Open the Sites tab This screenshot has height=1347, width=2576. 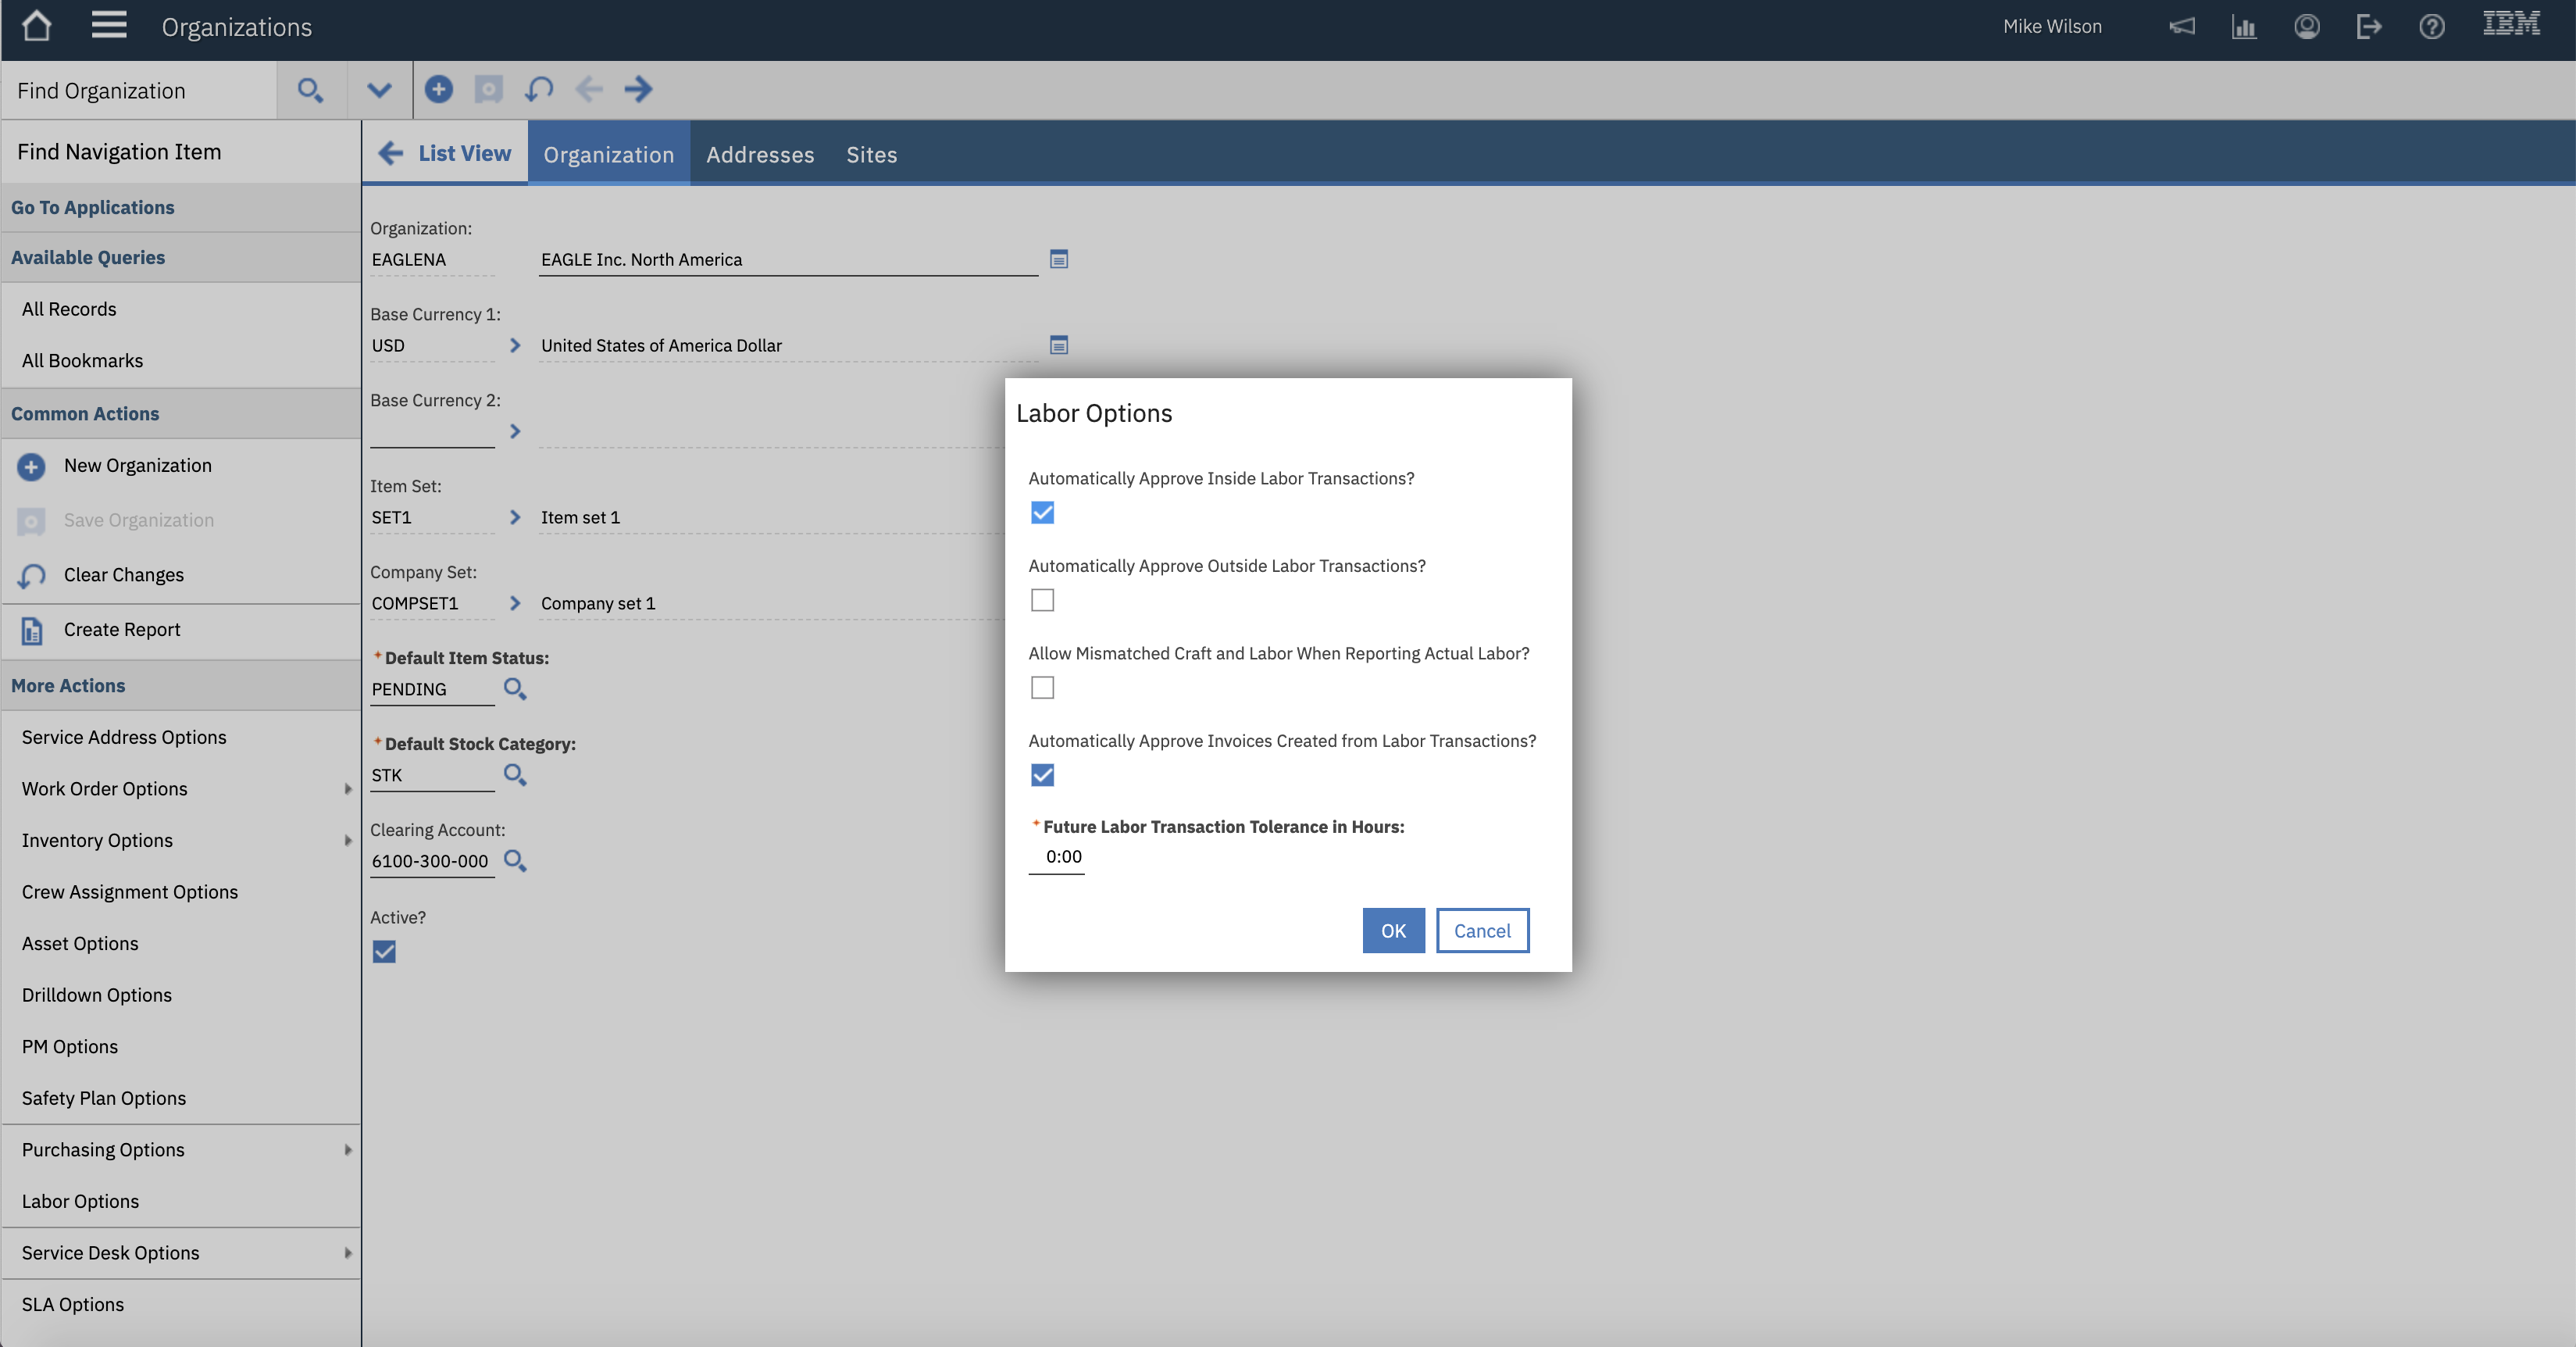click(x=871, y=154)
